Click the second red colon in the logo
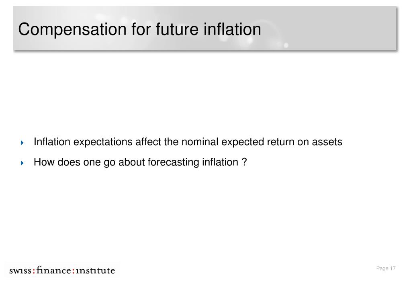 74,271
